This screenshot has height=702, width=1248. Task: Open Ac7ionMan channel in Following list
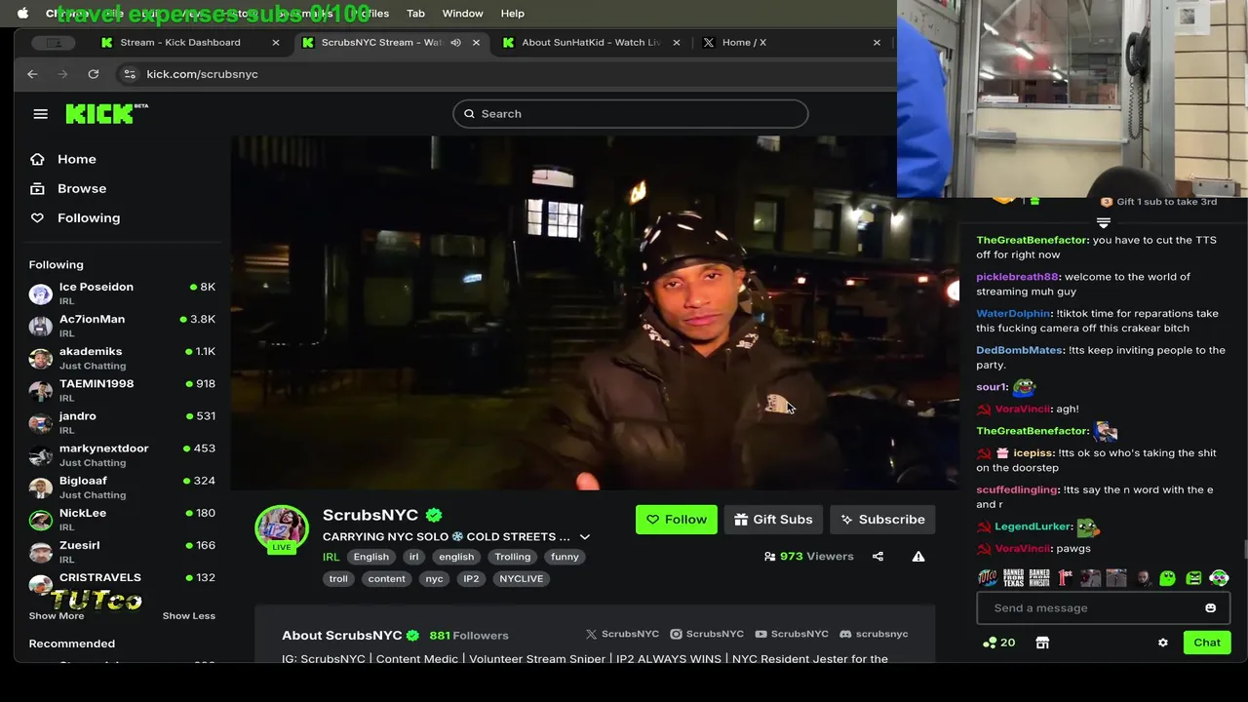[x=122, y=326]
